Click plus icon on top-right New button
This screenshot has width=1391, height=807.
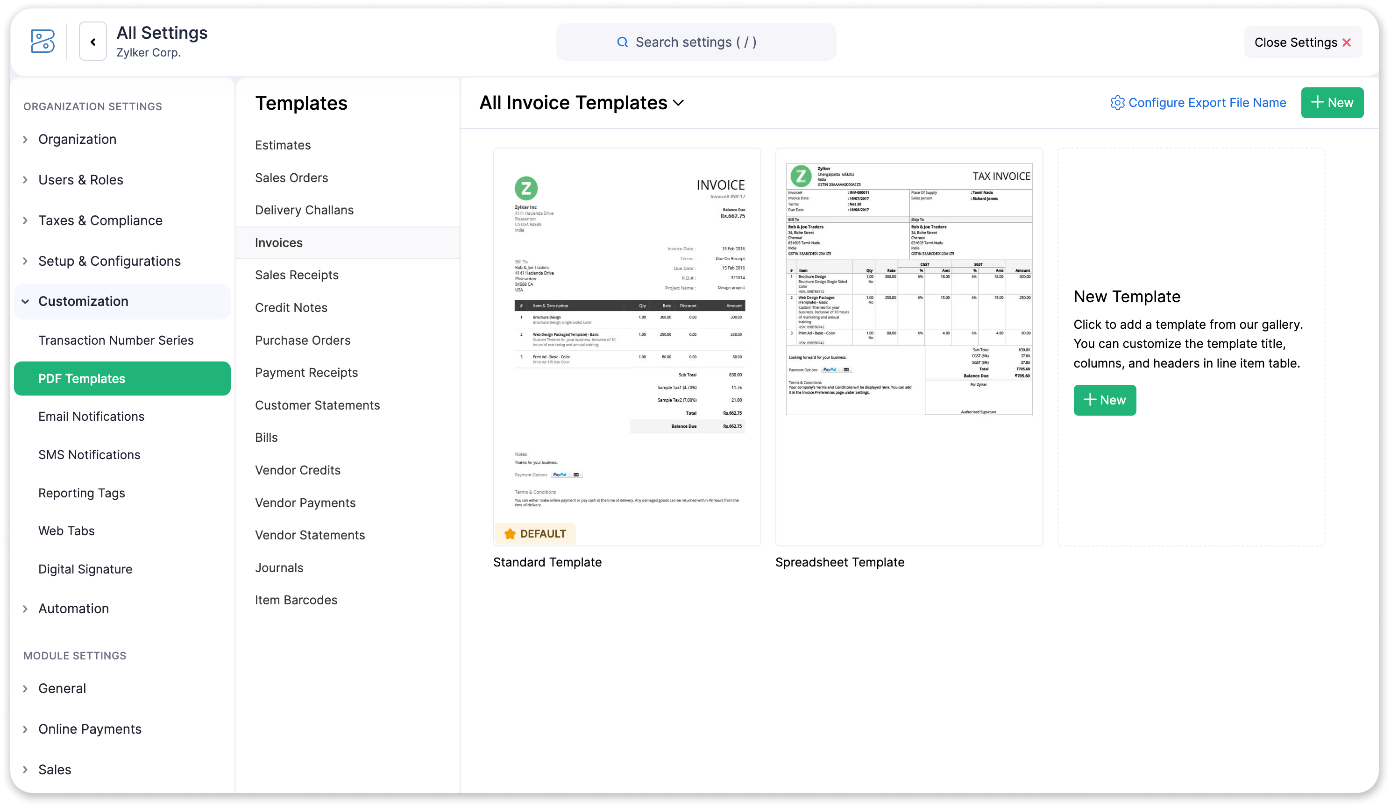click(1317, 102)
